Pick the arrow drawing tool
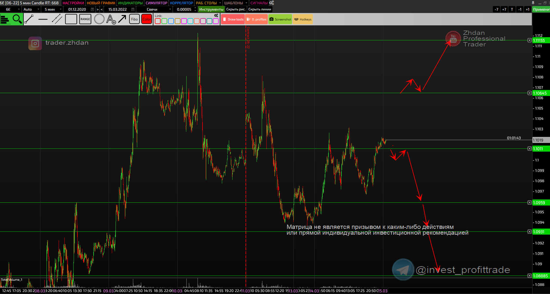Screen dimensions: 550x294 [x=122, y=19]
